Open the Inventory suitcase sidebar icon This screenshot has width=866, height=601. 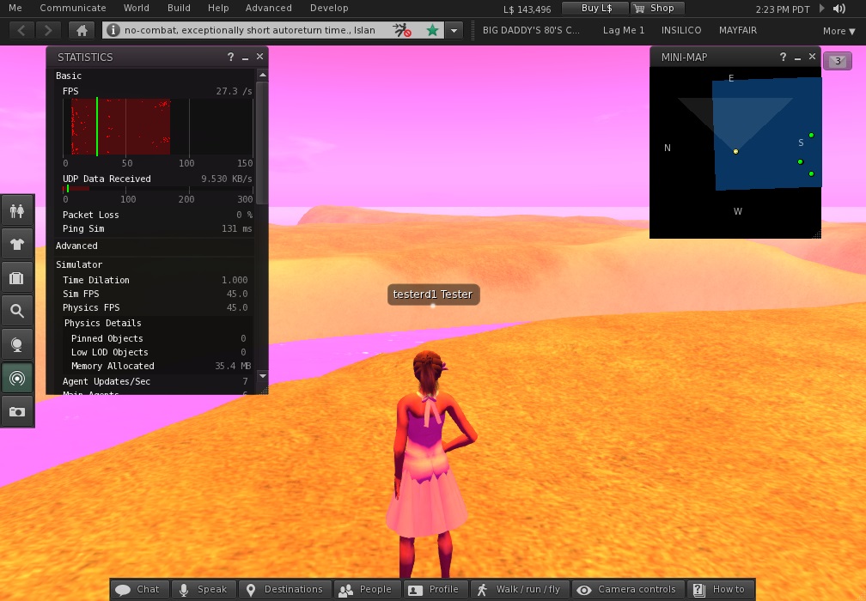(17, 277)
